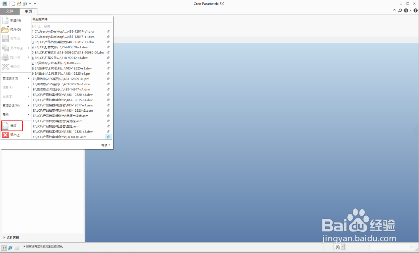Open the 帮助 submenu
The image size is (419, 253).
pyautogui.click(x=16, y=114)
